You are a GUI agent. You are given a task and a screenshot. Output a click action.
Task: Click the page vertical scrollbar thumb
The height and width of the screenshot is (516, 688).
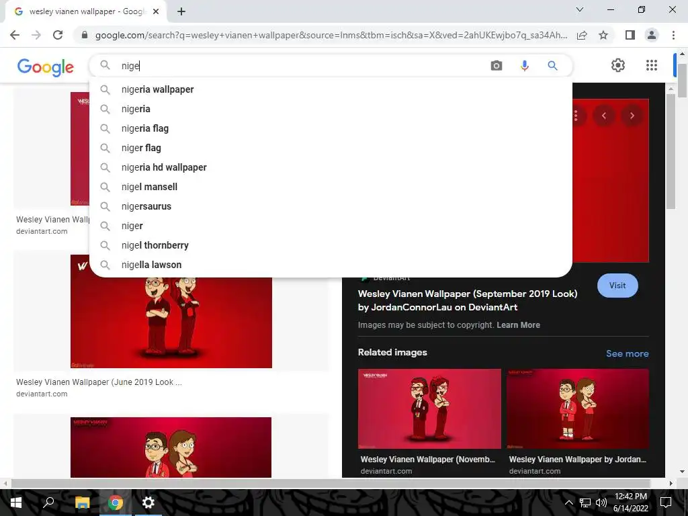[682, 80]
